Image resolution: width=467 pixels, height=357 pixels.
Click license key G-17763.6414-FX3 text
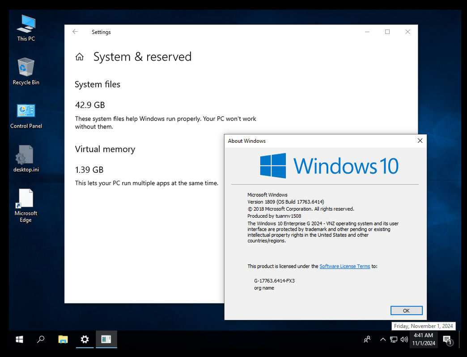274,281
